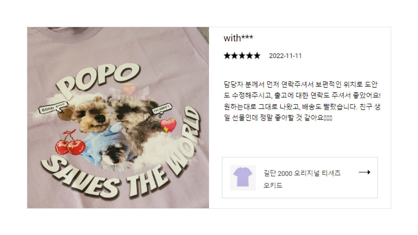Image resolution: width=418 pixels, height=235 pixels.
Task: Click the reviewer name with***
Action: click(x=238, y=38)
